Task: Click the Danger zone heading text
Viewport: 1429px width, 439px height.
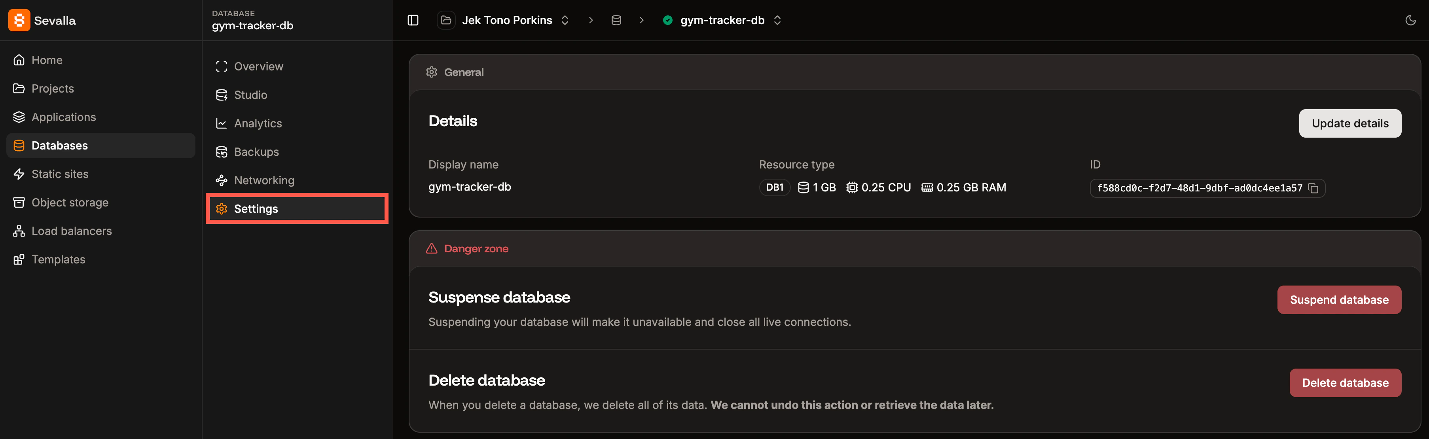Action: tap(476, 249)
